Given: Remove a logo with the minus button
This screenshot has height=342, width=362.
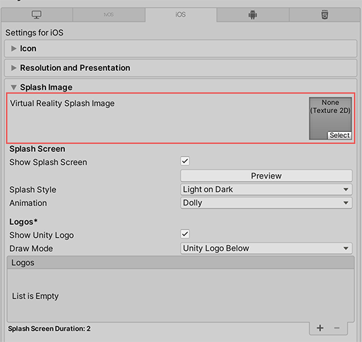Looking at the screenshot, I should (337, 328).
